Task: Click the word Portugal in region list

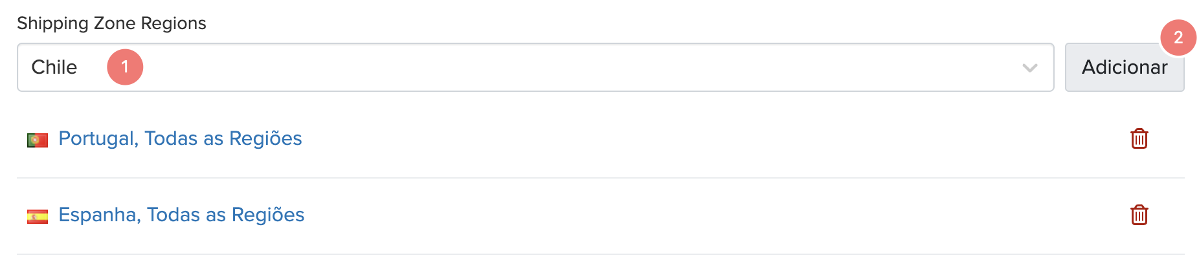Action: point(97,138)
